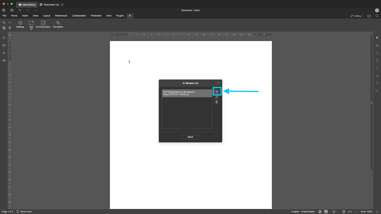Click the Ask AI tool

click(x=31, y=25)
